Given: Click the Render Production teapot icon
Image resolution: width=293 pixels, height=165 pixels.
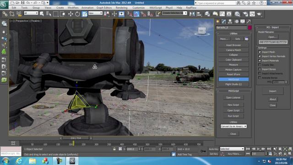Looking at the screenshot, I should point(259,14).
